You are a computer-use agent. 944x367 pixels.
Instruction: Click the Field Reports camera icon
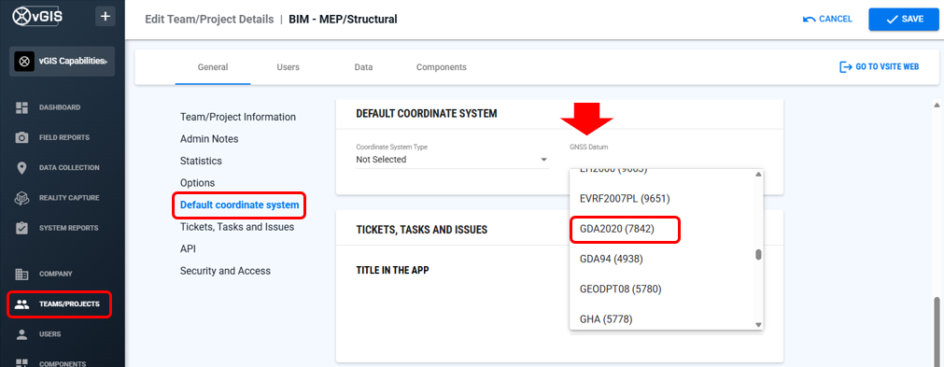22,138
